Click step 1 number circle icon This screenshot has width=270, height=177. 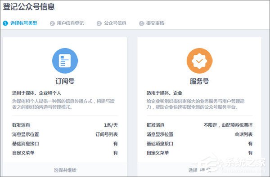[5, 23]
